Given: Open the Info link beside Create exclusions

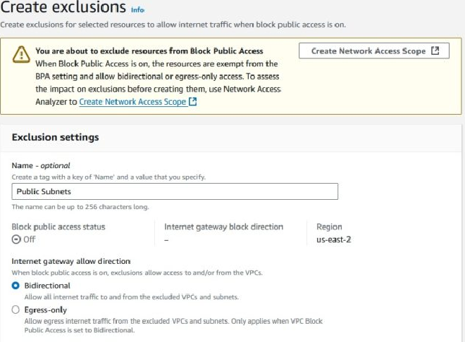Looking at the screenshot, I should [x=137, y=11].
